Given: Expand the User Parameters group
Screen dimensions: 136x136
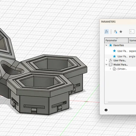Looking at the screenshot, I should 106,61.
